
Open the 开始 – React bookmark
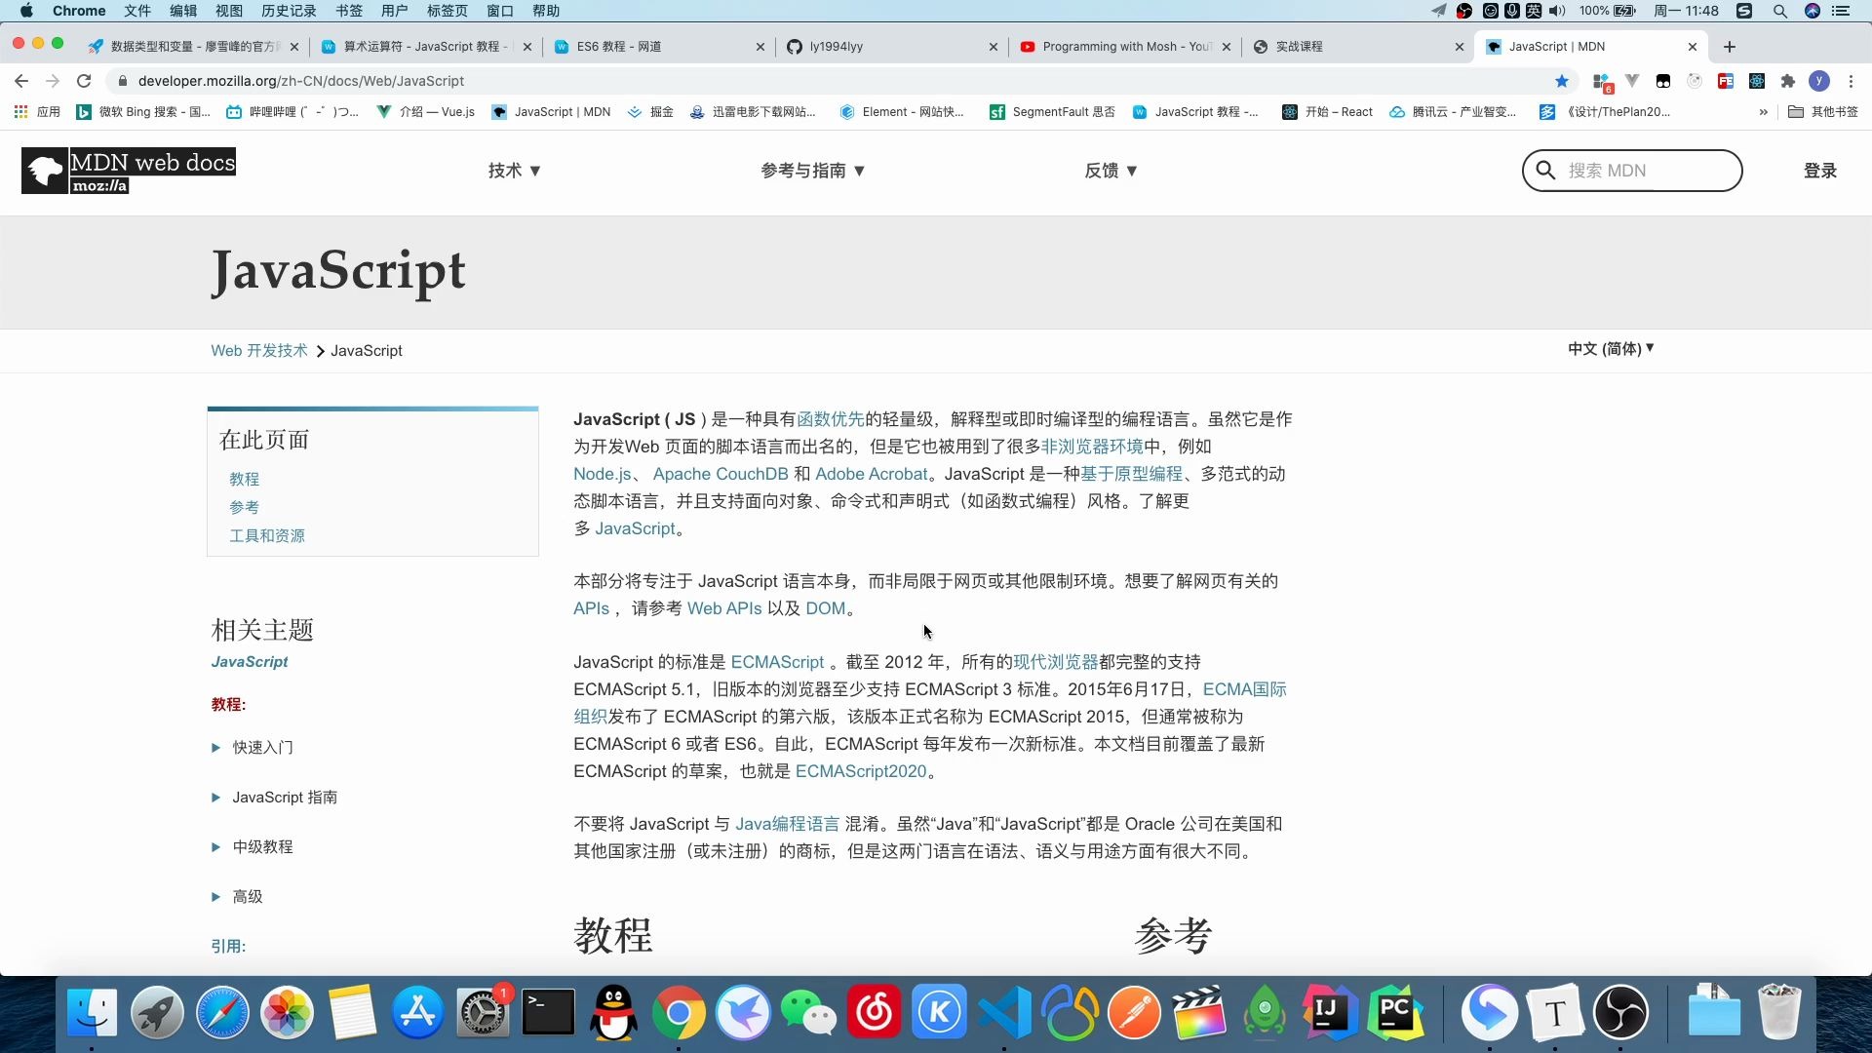[x=1328, y=112]
